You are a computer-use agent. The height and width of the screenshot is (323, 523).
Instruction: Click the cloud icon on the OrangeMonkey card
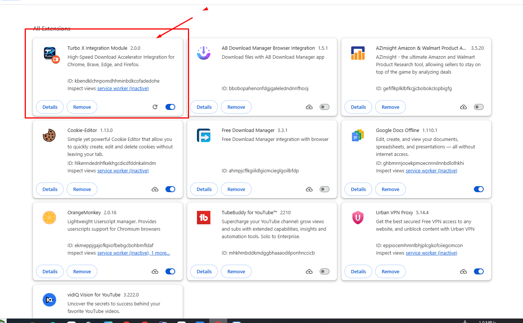click(155, 271)
